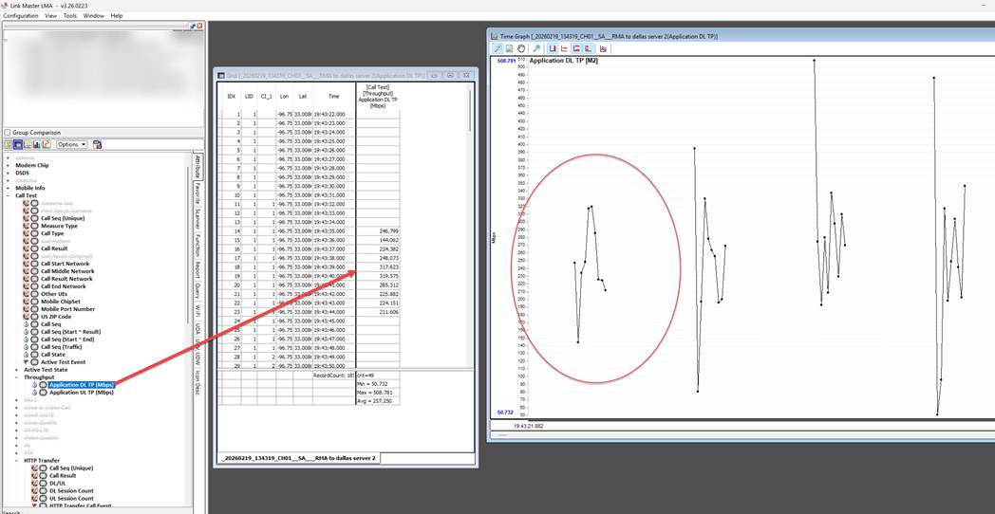Open the Options dropdown
995x514 pixels.
tap(71, 145)
